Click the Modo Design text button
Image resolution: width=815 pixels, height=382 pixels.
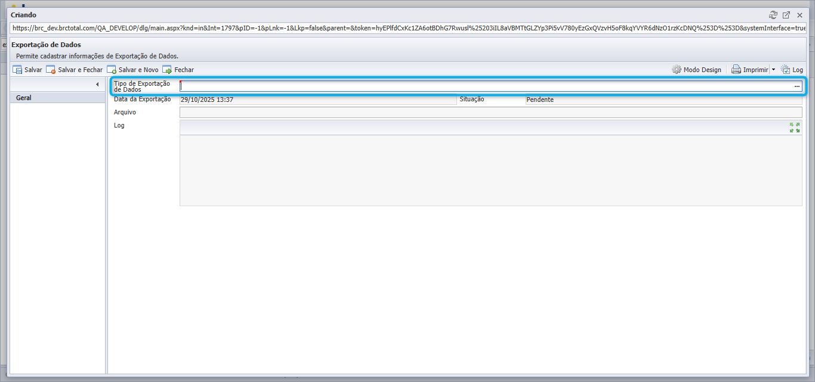(702, 70)
